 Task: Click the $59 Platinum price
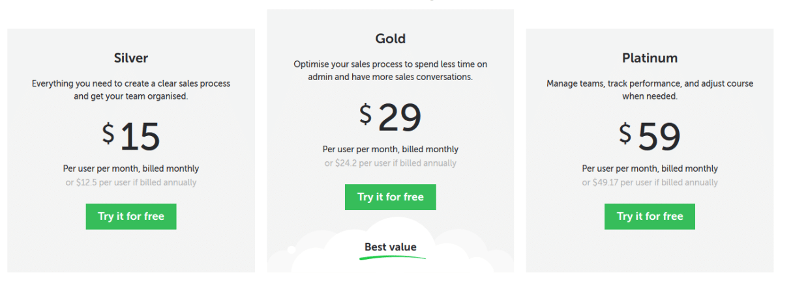pos(650,136)
